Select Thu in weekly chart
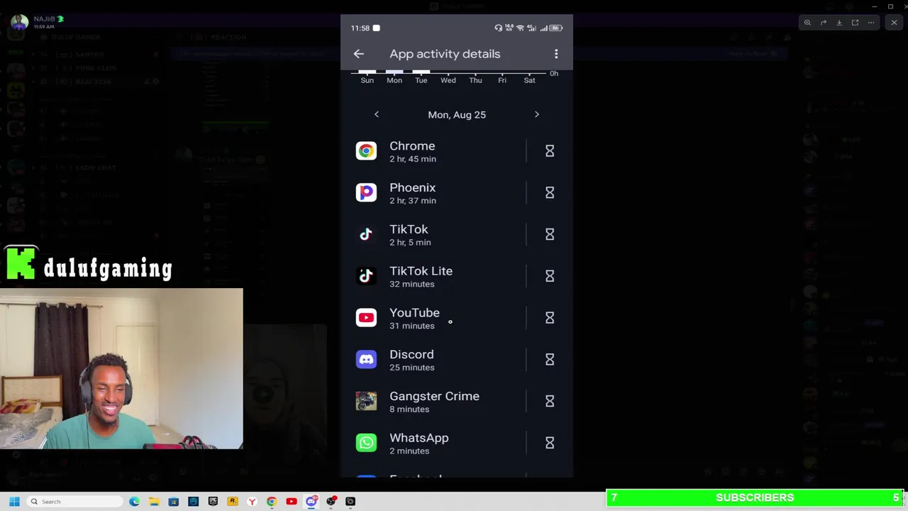The image size is (908, 511). click(x=475, y=80)
